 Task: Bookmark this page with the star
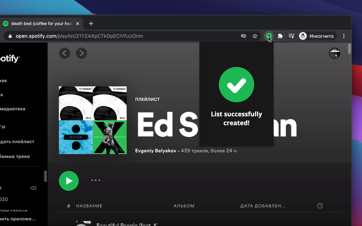[255, 36]
